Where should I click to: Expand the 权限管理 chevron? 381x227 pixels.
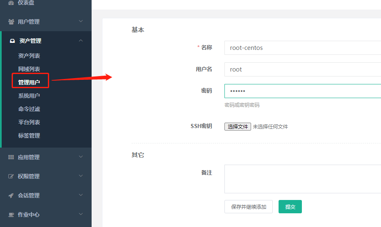pyautogui.click(x=81, y=176)
